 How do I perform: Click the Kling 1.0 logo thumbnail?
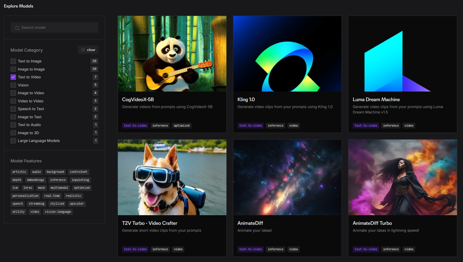tap(287, 54)
